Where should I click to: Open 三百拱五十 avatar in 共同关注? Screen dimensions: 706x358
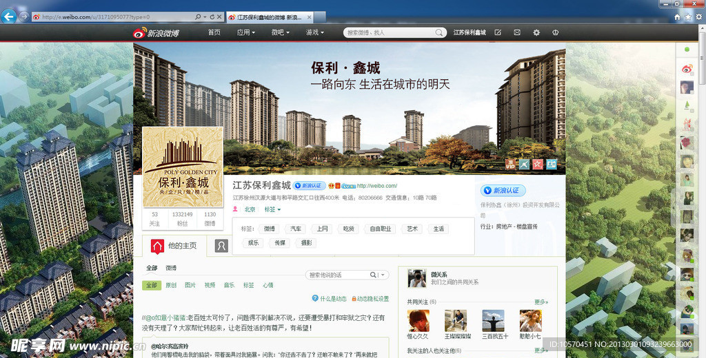(493, 320)
